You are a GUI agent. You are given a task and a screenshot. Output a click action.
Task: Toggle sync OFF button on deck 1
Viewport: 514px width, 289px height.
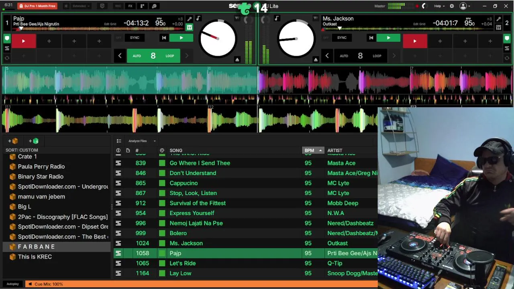118,38
